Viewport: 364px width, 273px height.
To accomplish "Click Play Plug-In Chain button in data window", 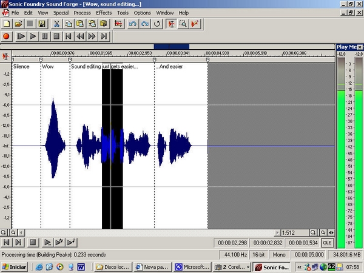I will (59, 242).
